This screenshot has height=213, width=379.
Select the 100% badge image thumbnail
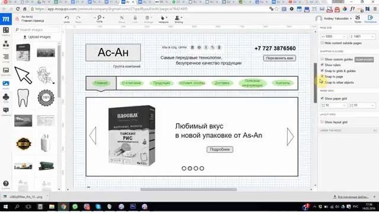click(46, 98)
